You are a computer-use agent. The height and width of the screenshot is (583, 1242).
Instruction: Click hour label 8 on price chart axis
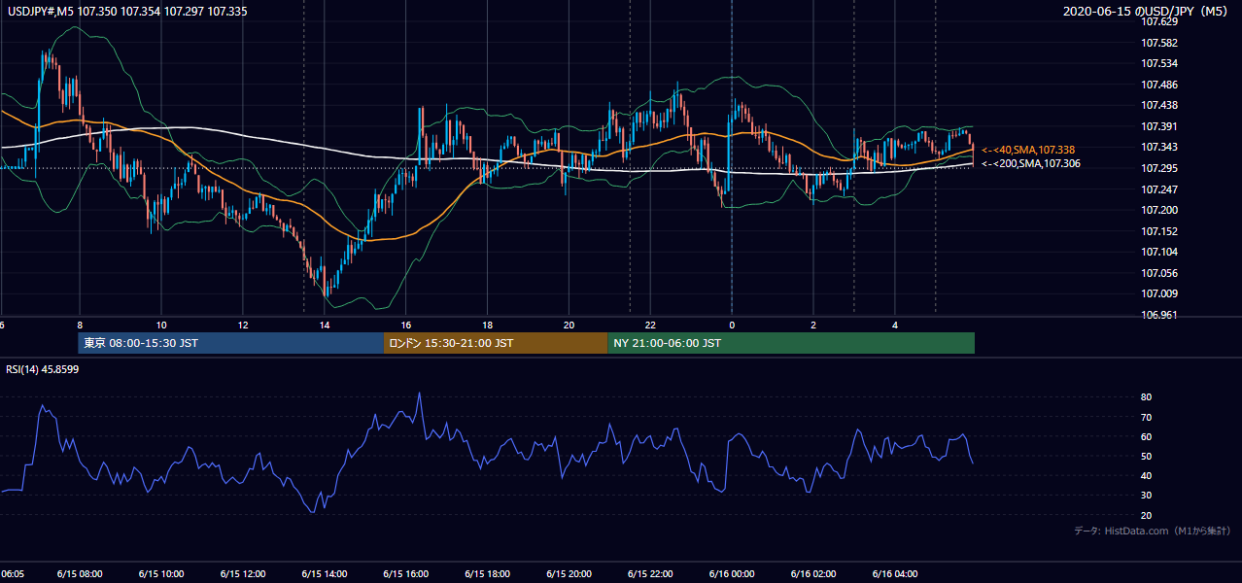pyautogui.click(x=80, y=326)
